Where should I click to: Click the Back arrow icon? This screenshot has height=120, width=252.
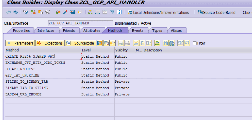[x=8, y=12]
